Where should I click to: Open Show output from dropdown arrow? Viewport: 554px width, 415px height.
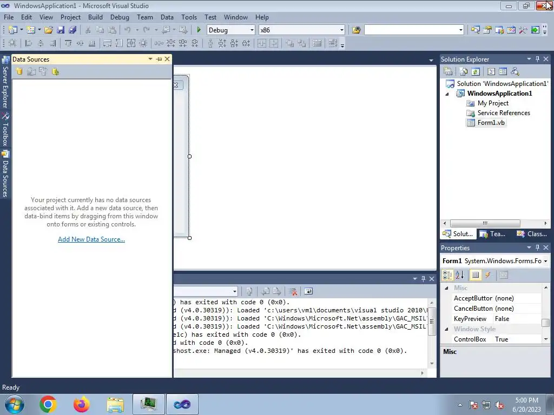point(235,291)
